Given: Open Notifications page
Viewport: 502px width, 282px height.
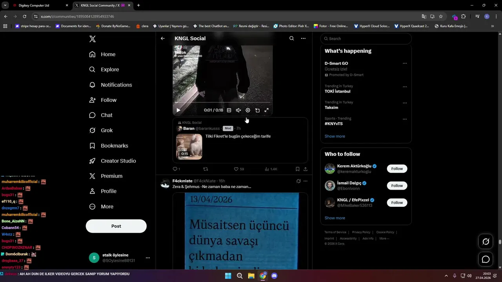Looking at the screenshot, I should [x=111, y=85].
